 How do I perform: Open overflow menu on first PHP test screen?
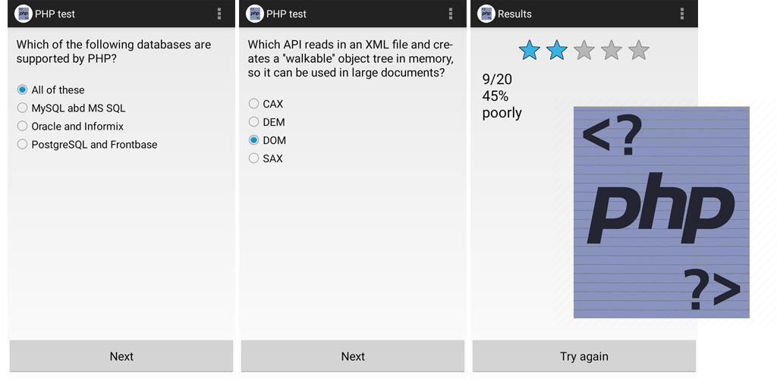[x=219, y=14]
